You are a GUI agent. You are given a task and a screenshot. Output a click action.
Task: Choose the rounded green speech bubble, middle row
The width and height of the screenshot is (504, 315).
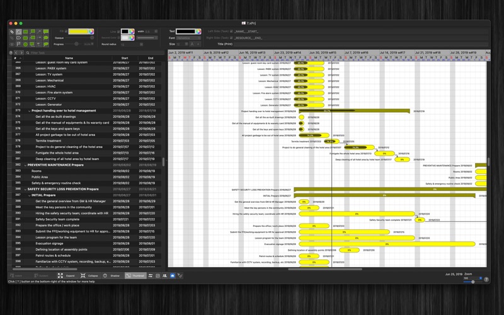46,38
